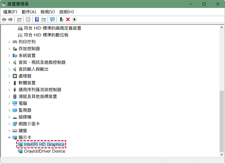Click the speaker icon beside 音訊輸入與輸出

pos(15,69)
